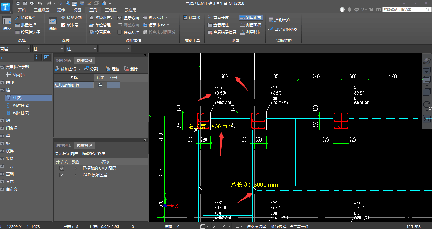Image resolution: width=432 pixels, height=229 pixels.
Task: Toggle the 显示方向 checkbox
Action: tap(119, 18)
